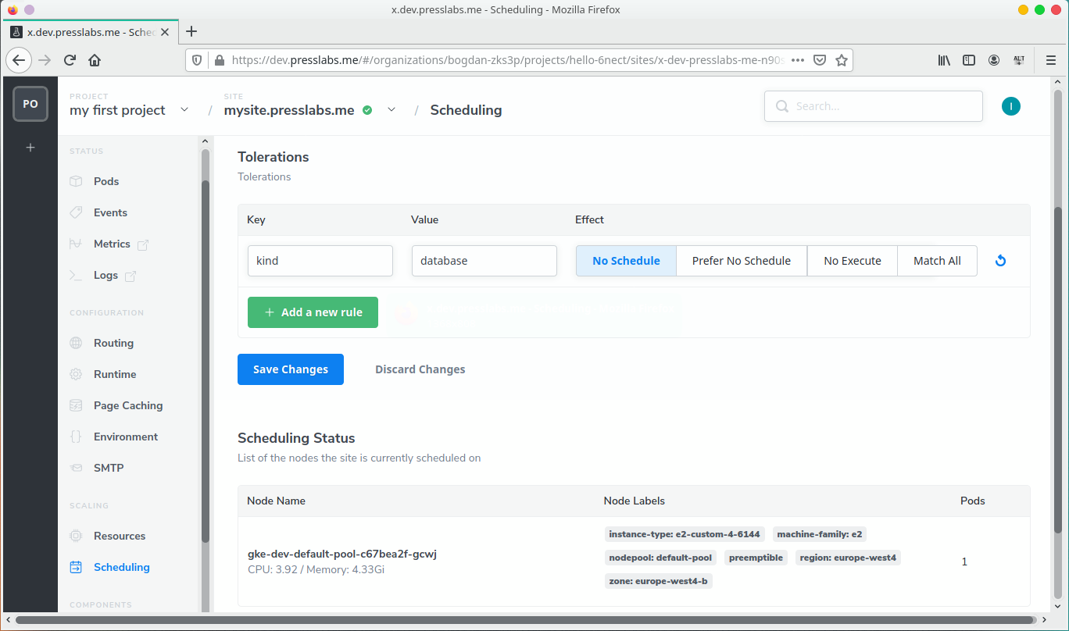Open tracking protection shield icon
This screenshot has height=631, width=1069.
coord(197,60)
